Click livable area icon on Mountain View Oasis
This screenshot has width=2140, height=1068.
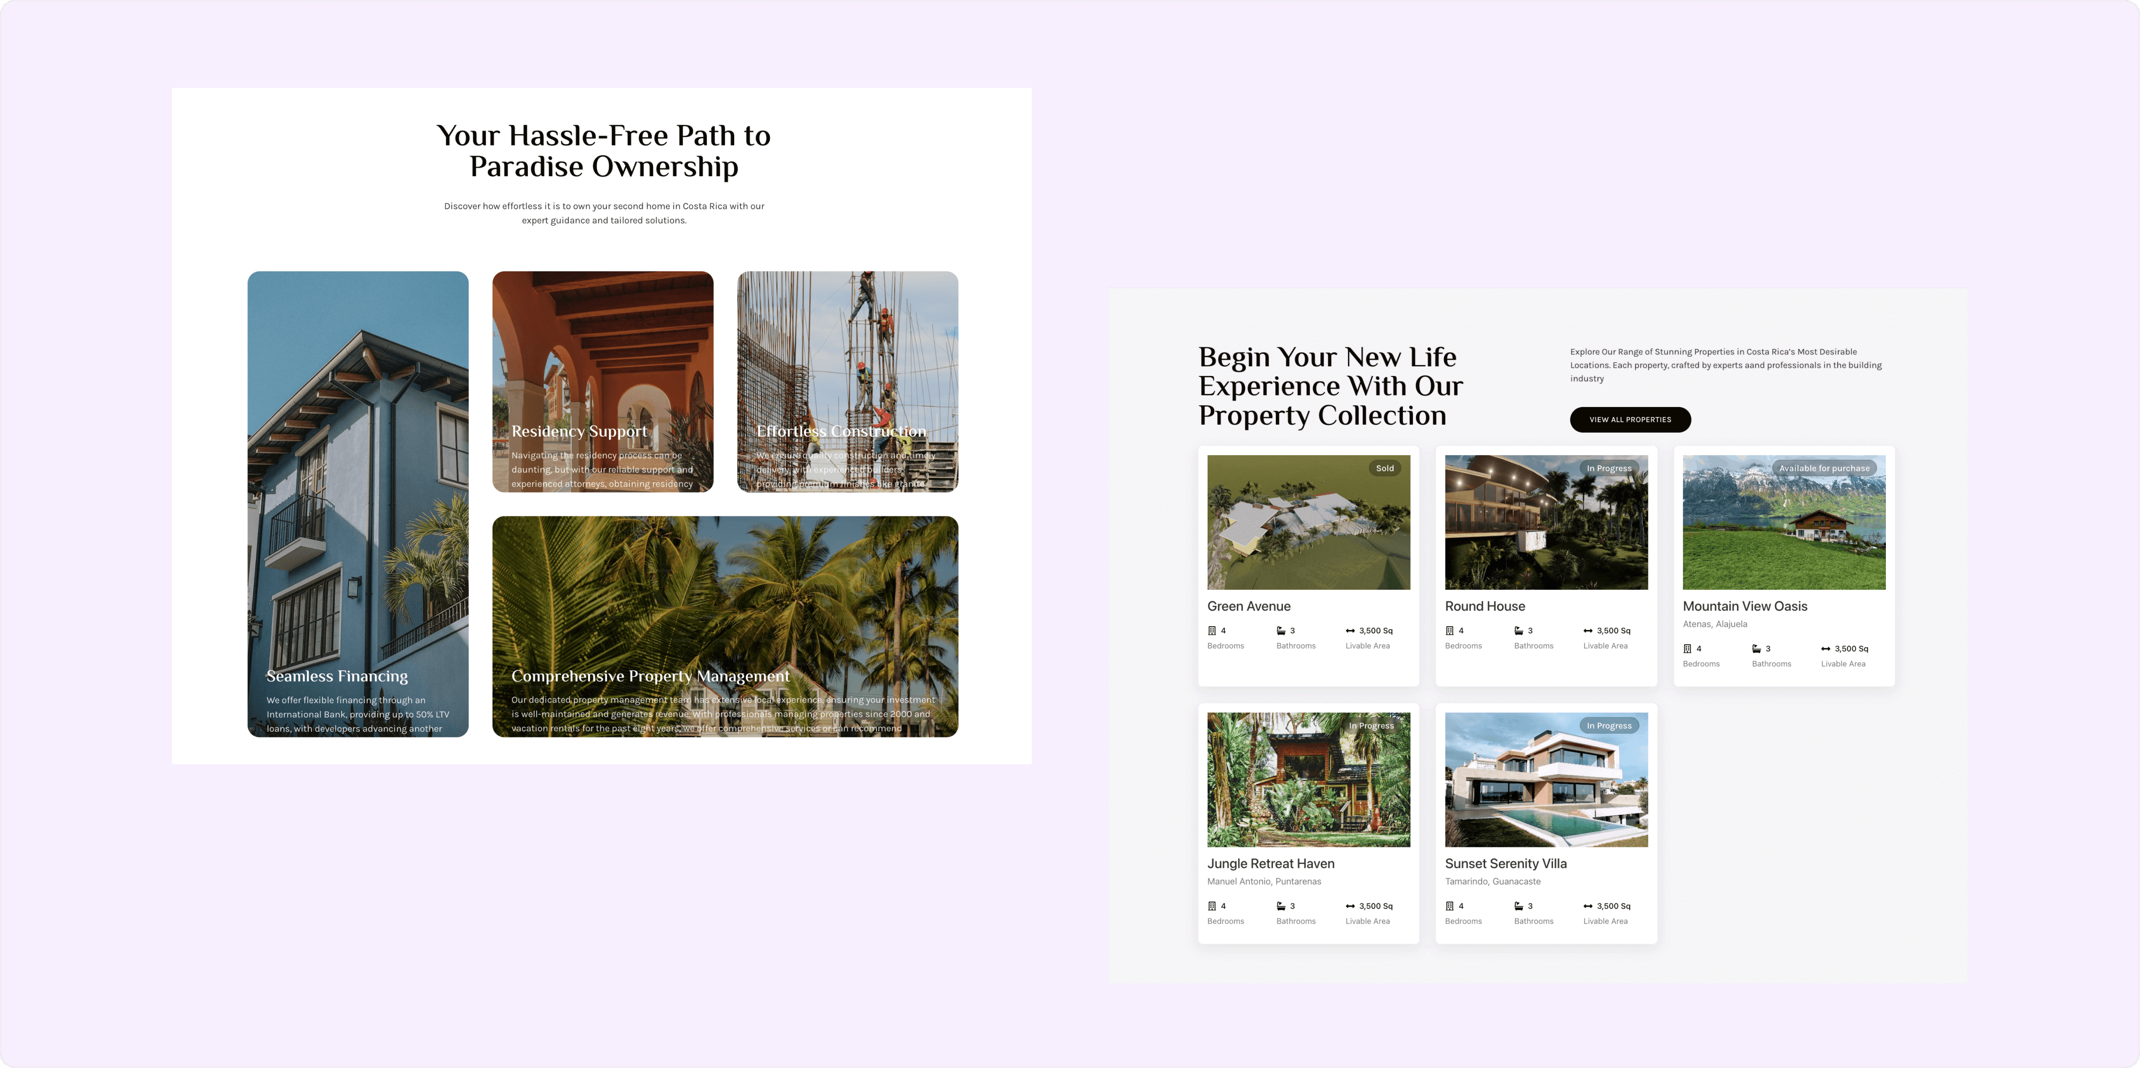coord(1825,649)
